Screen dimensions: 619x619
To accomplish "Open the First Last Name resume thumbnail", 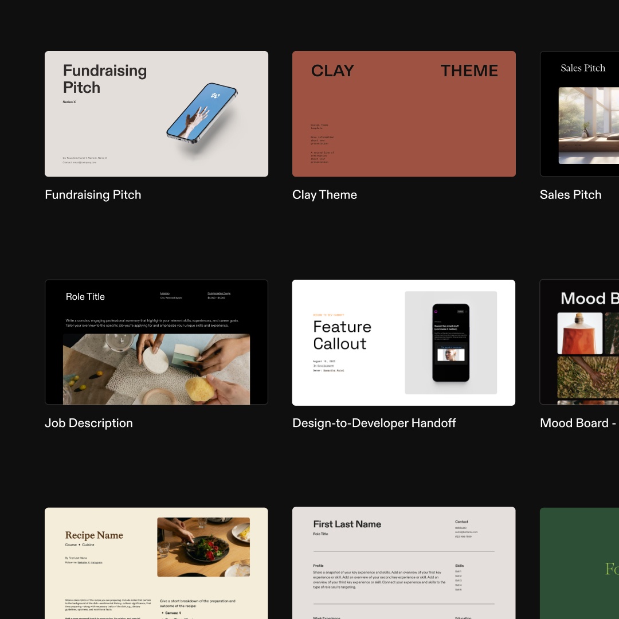I will pos(404,563).
